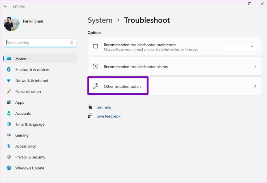Viewport: 267px width, 183px height.
Task: Expand Recommended troubleshooter history with its chevron
Action: click(255, 66)
